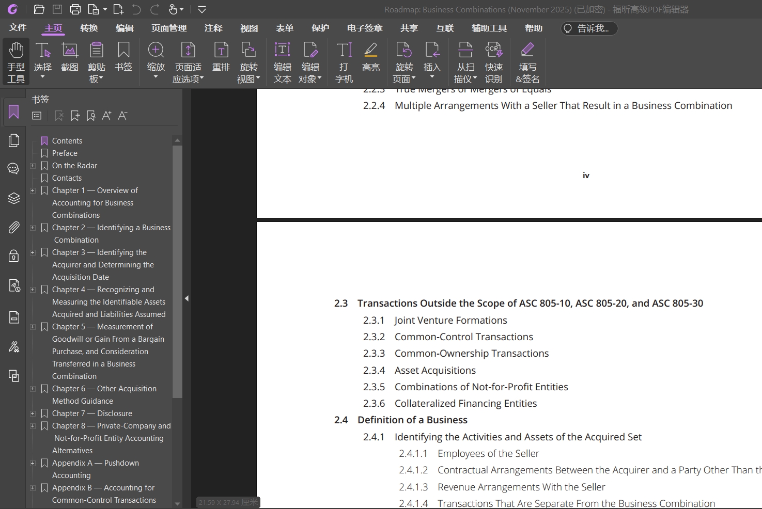762x509 pixels.
Task: Click the Snapshot (截图) tool icon
Action: click(x=70, y=57)
